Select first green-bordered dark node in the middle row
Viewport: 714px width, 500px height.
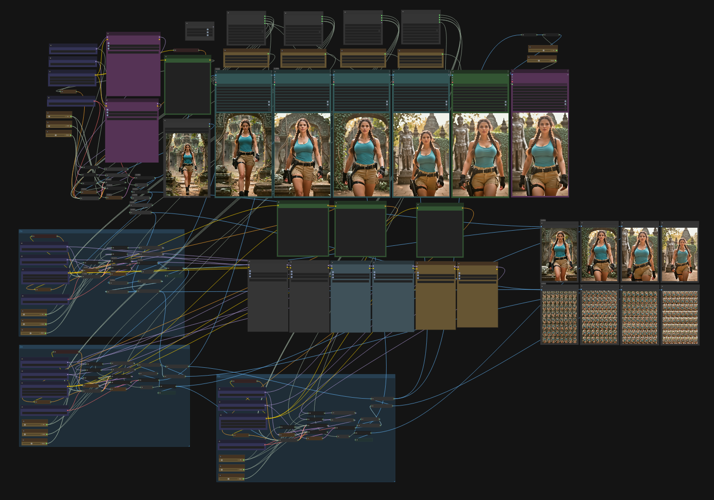coord(303,229)
